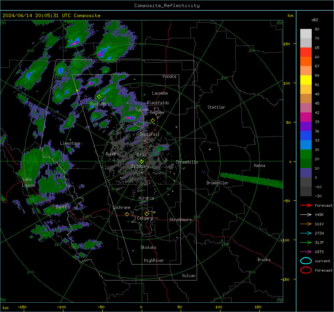
Task: Click the green radar band near Drumheller
Action: [252, 180]
